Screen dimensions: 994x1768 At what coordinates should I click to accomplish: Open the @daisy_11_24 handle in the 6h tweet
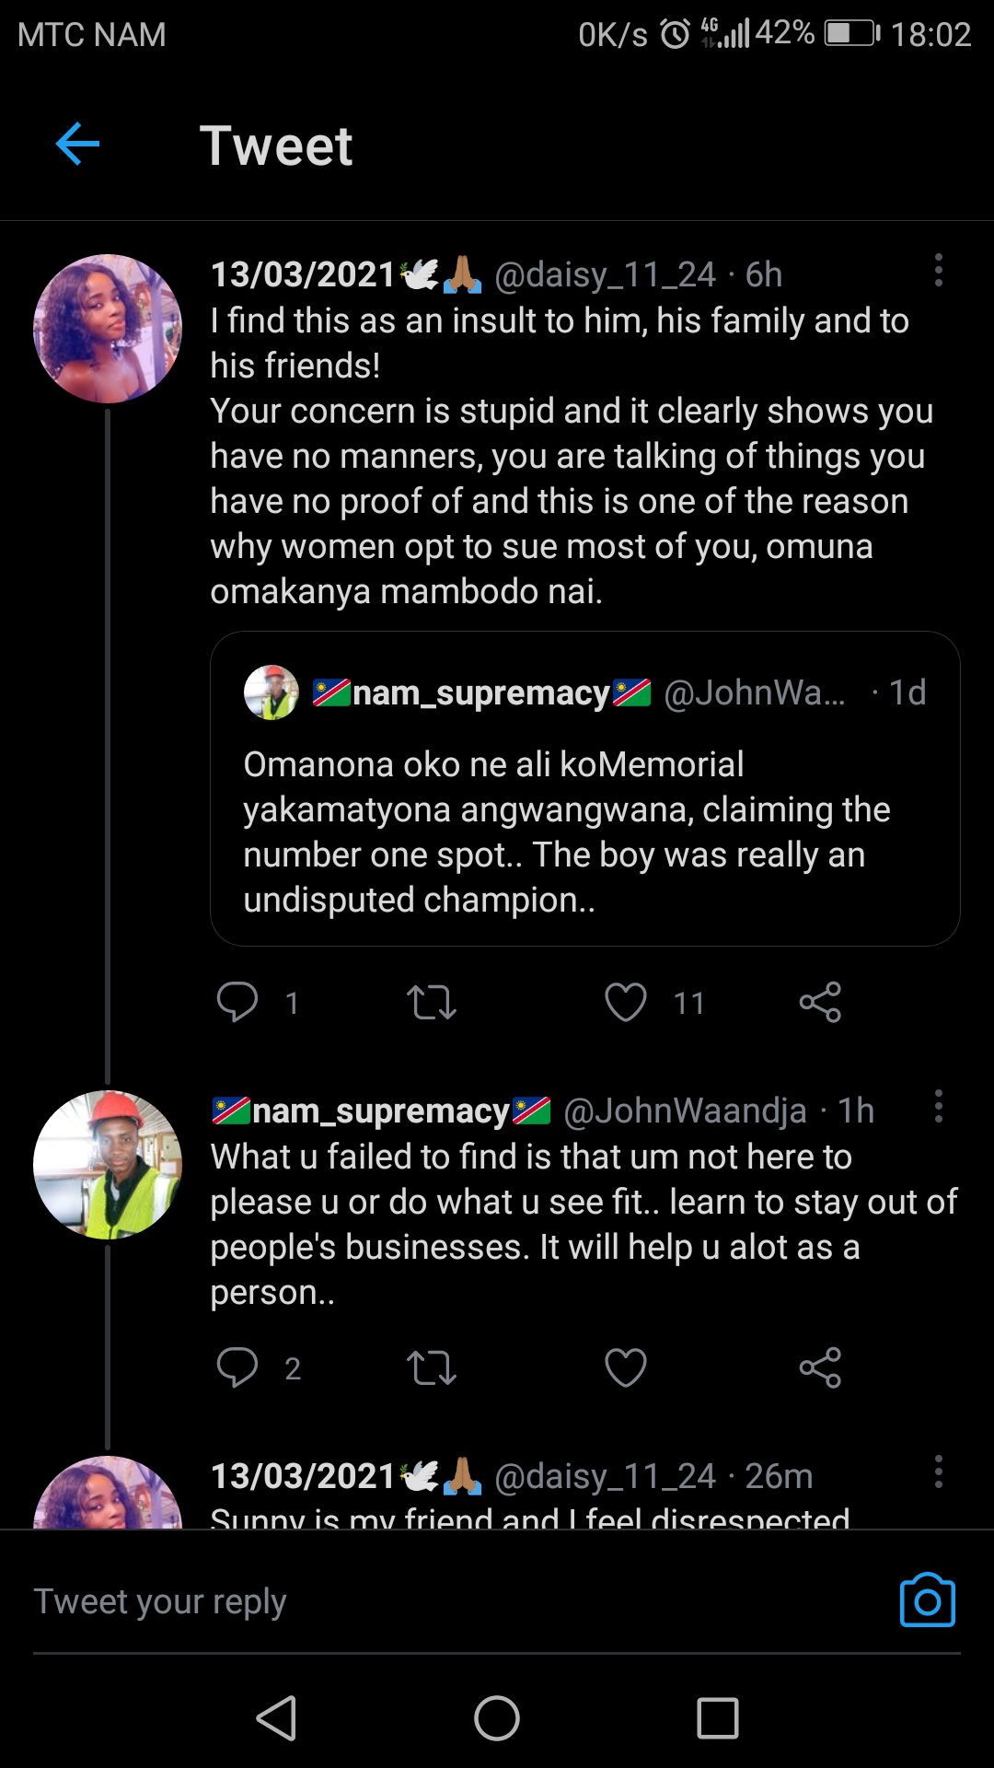click(605, 274)
